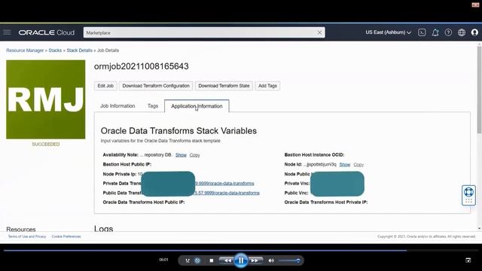Copy the Node Id value
The width and height of the screenshot is (482, 271).
click(358, 165)
